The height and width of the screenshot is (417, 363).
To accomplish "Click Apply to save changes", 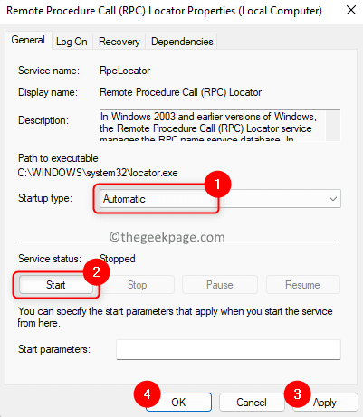I will pos(325,402).
